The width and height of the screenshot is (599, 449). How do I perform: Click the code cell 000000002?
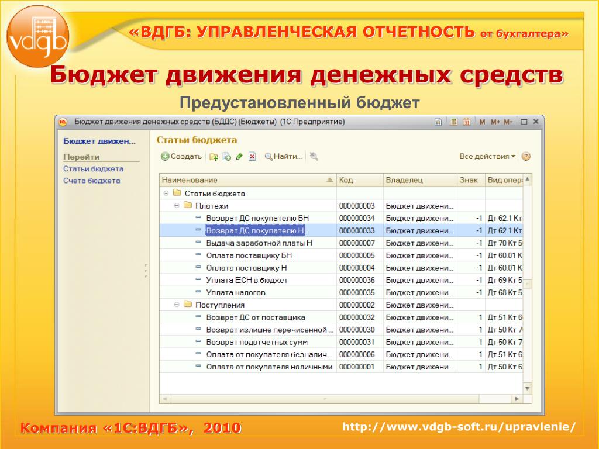[x=360, y=305]
